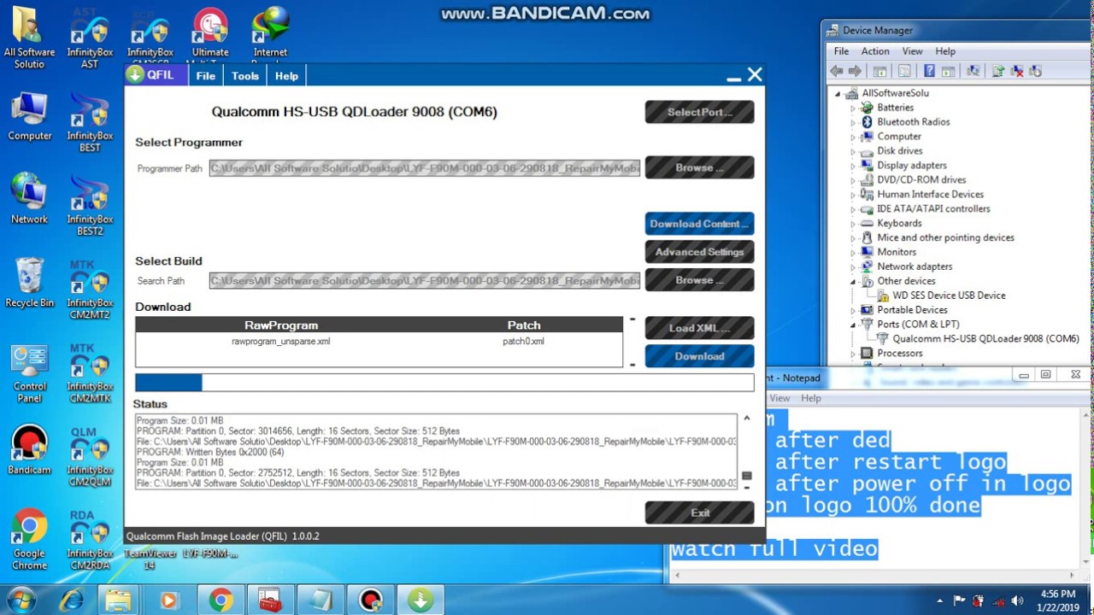1094x615 pixels.
Task: Open Device Manager Action menu
Action: 875,51
